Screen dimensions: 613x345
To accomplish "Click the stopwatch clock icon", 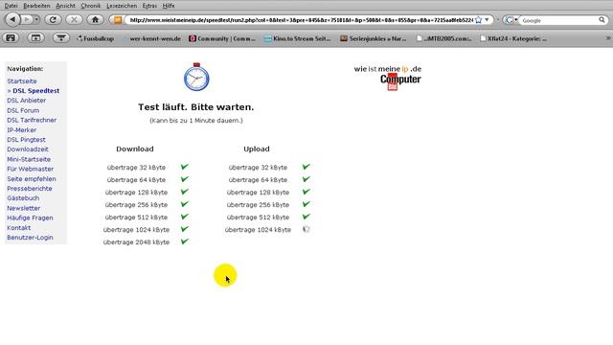I will coord(196,77).
